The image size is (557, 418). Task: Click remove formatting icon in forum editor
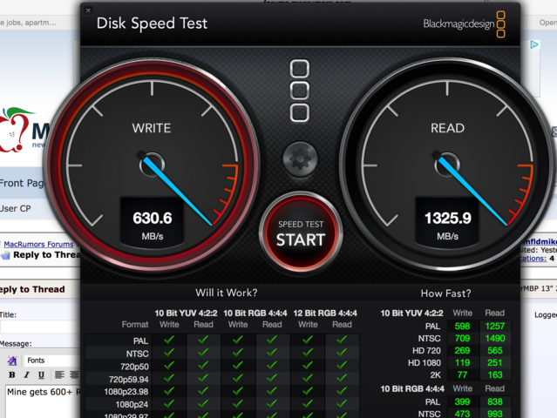(12, 361)
